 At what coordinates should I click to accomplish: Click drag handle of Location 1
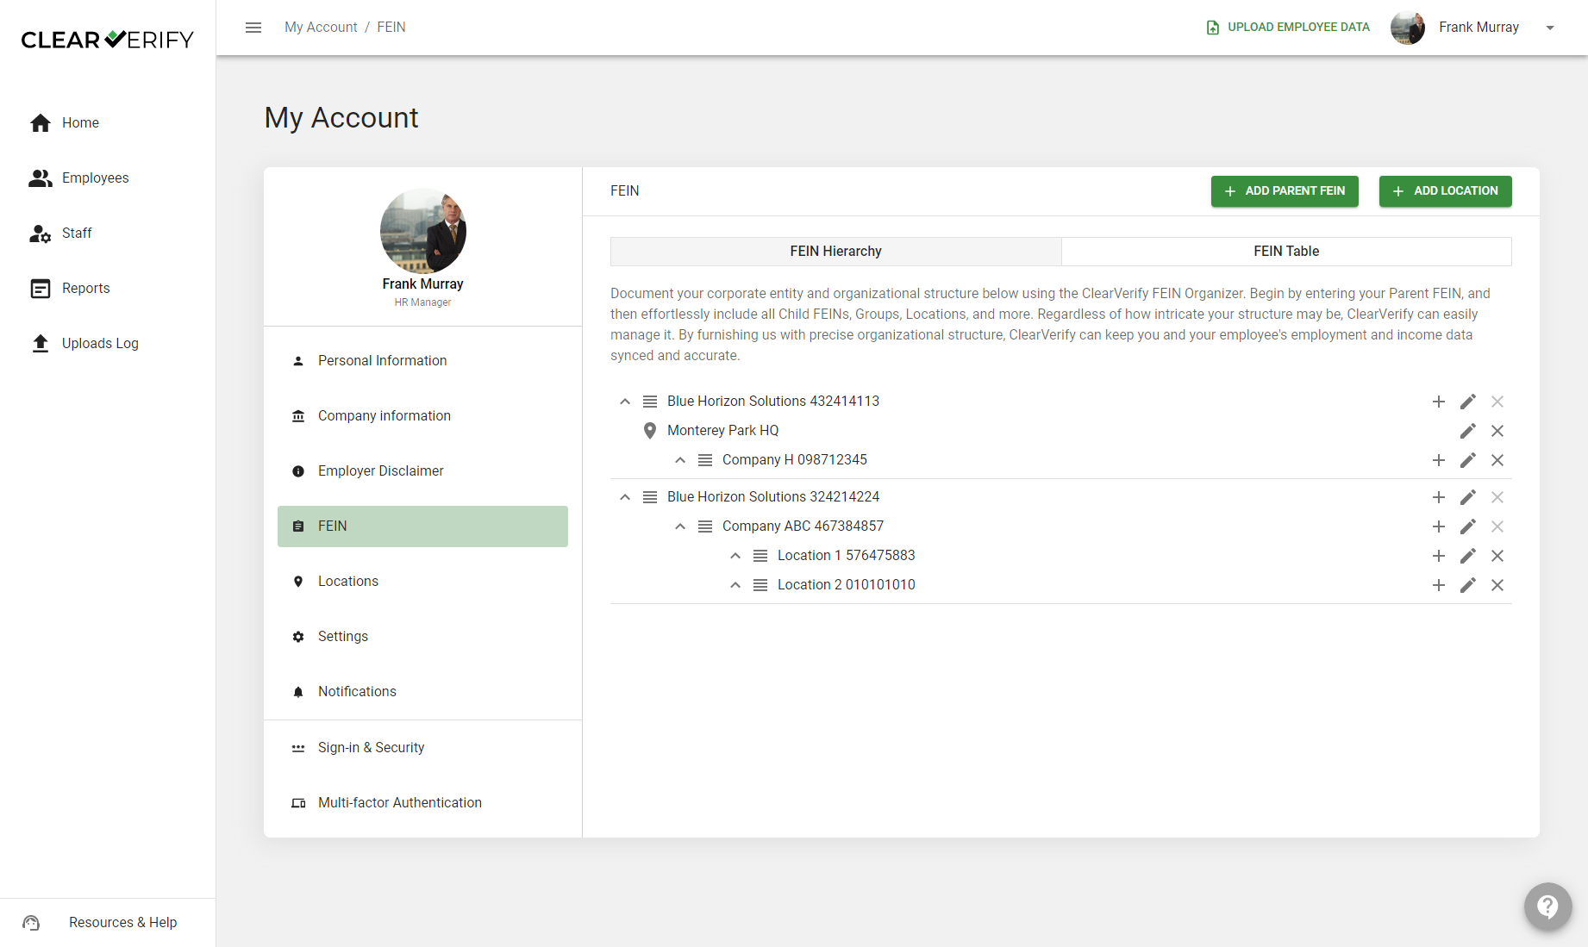(760, 556)
